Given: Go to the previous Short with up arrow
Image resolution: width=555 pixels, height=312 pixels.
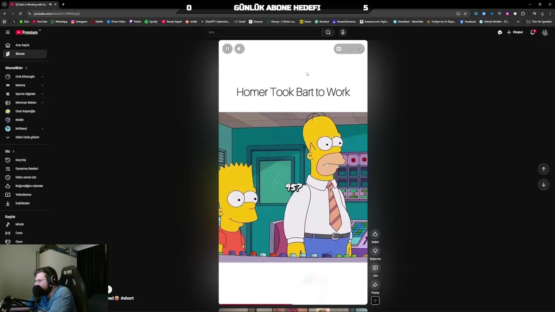Looking at the screenshot, I should tap(544, 169).
